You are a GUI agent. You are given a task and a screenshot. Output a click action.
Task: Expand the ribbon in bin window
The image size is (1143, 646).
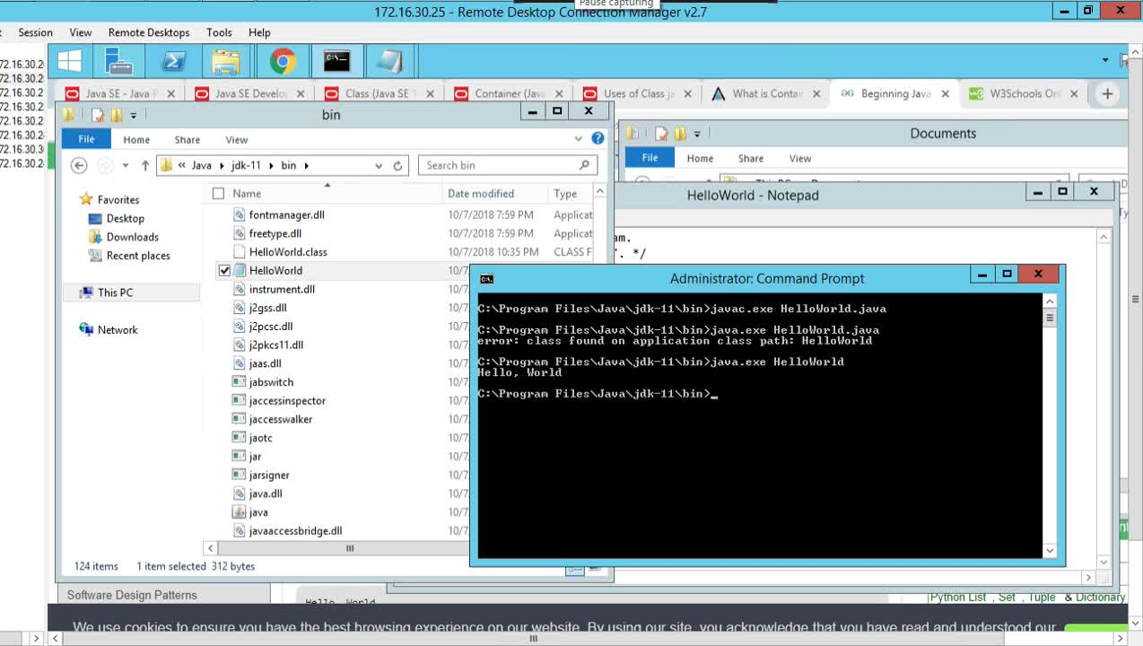[x=579, y=139]
